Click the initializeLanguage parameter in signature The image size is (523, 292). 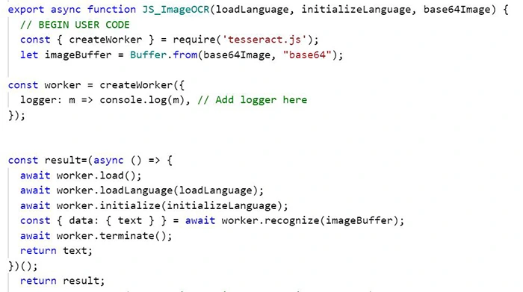coord(356,10)
